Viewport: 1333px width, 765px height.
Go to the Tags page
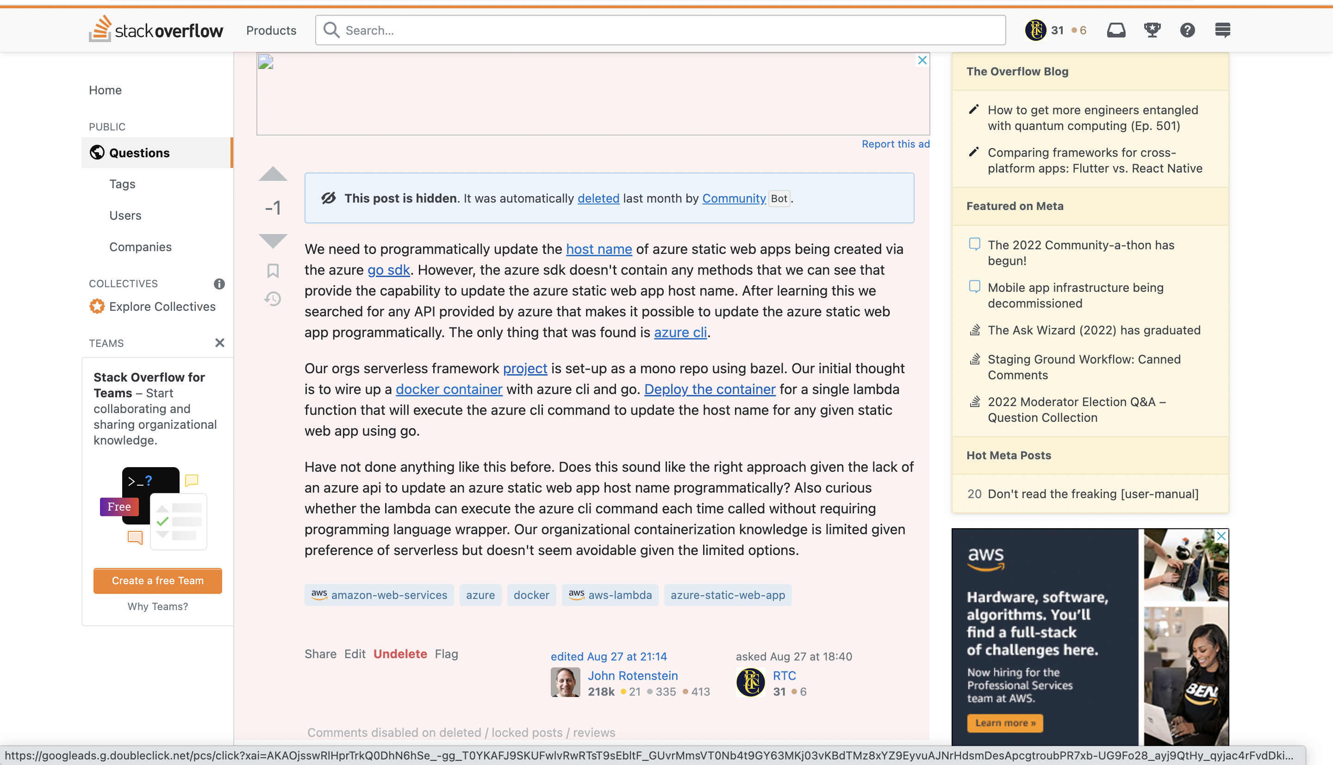[122, 184]
